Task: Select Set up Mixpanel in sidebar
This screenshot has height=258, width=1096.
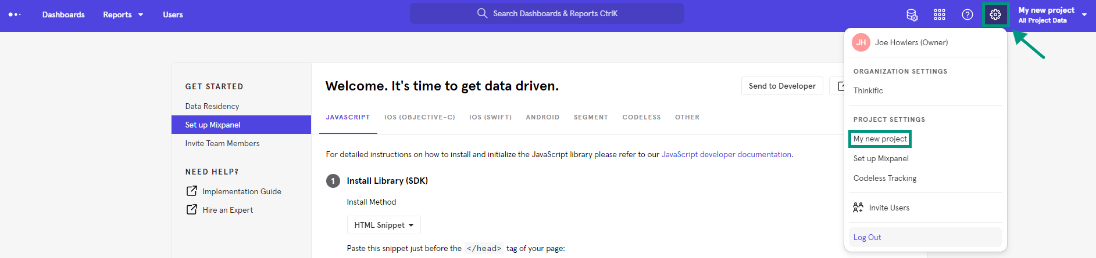Action: pos(241,125)
